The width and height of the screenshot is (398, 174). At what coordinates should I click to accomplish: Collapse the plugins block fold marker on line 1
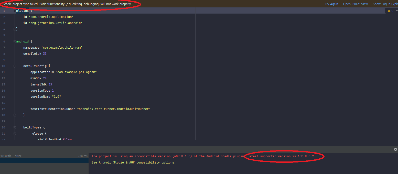tap(15, 11)
